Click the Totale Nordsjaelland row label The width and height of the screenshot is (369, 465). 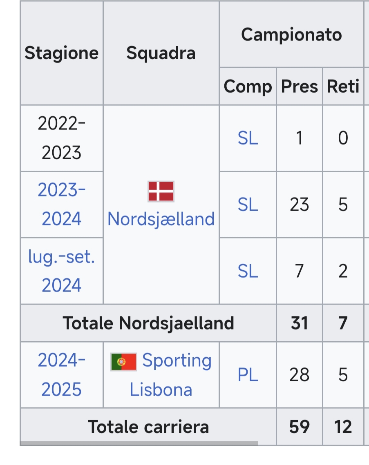(x=148, y=323)
